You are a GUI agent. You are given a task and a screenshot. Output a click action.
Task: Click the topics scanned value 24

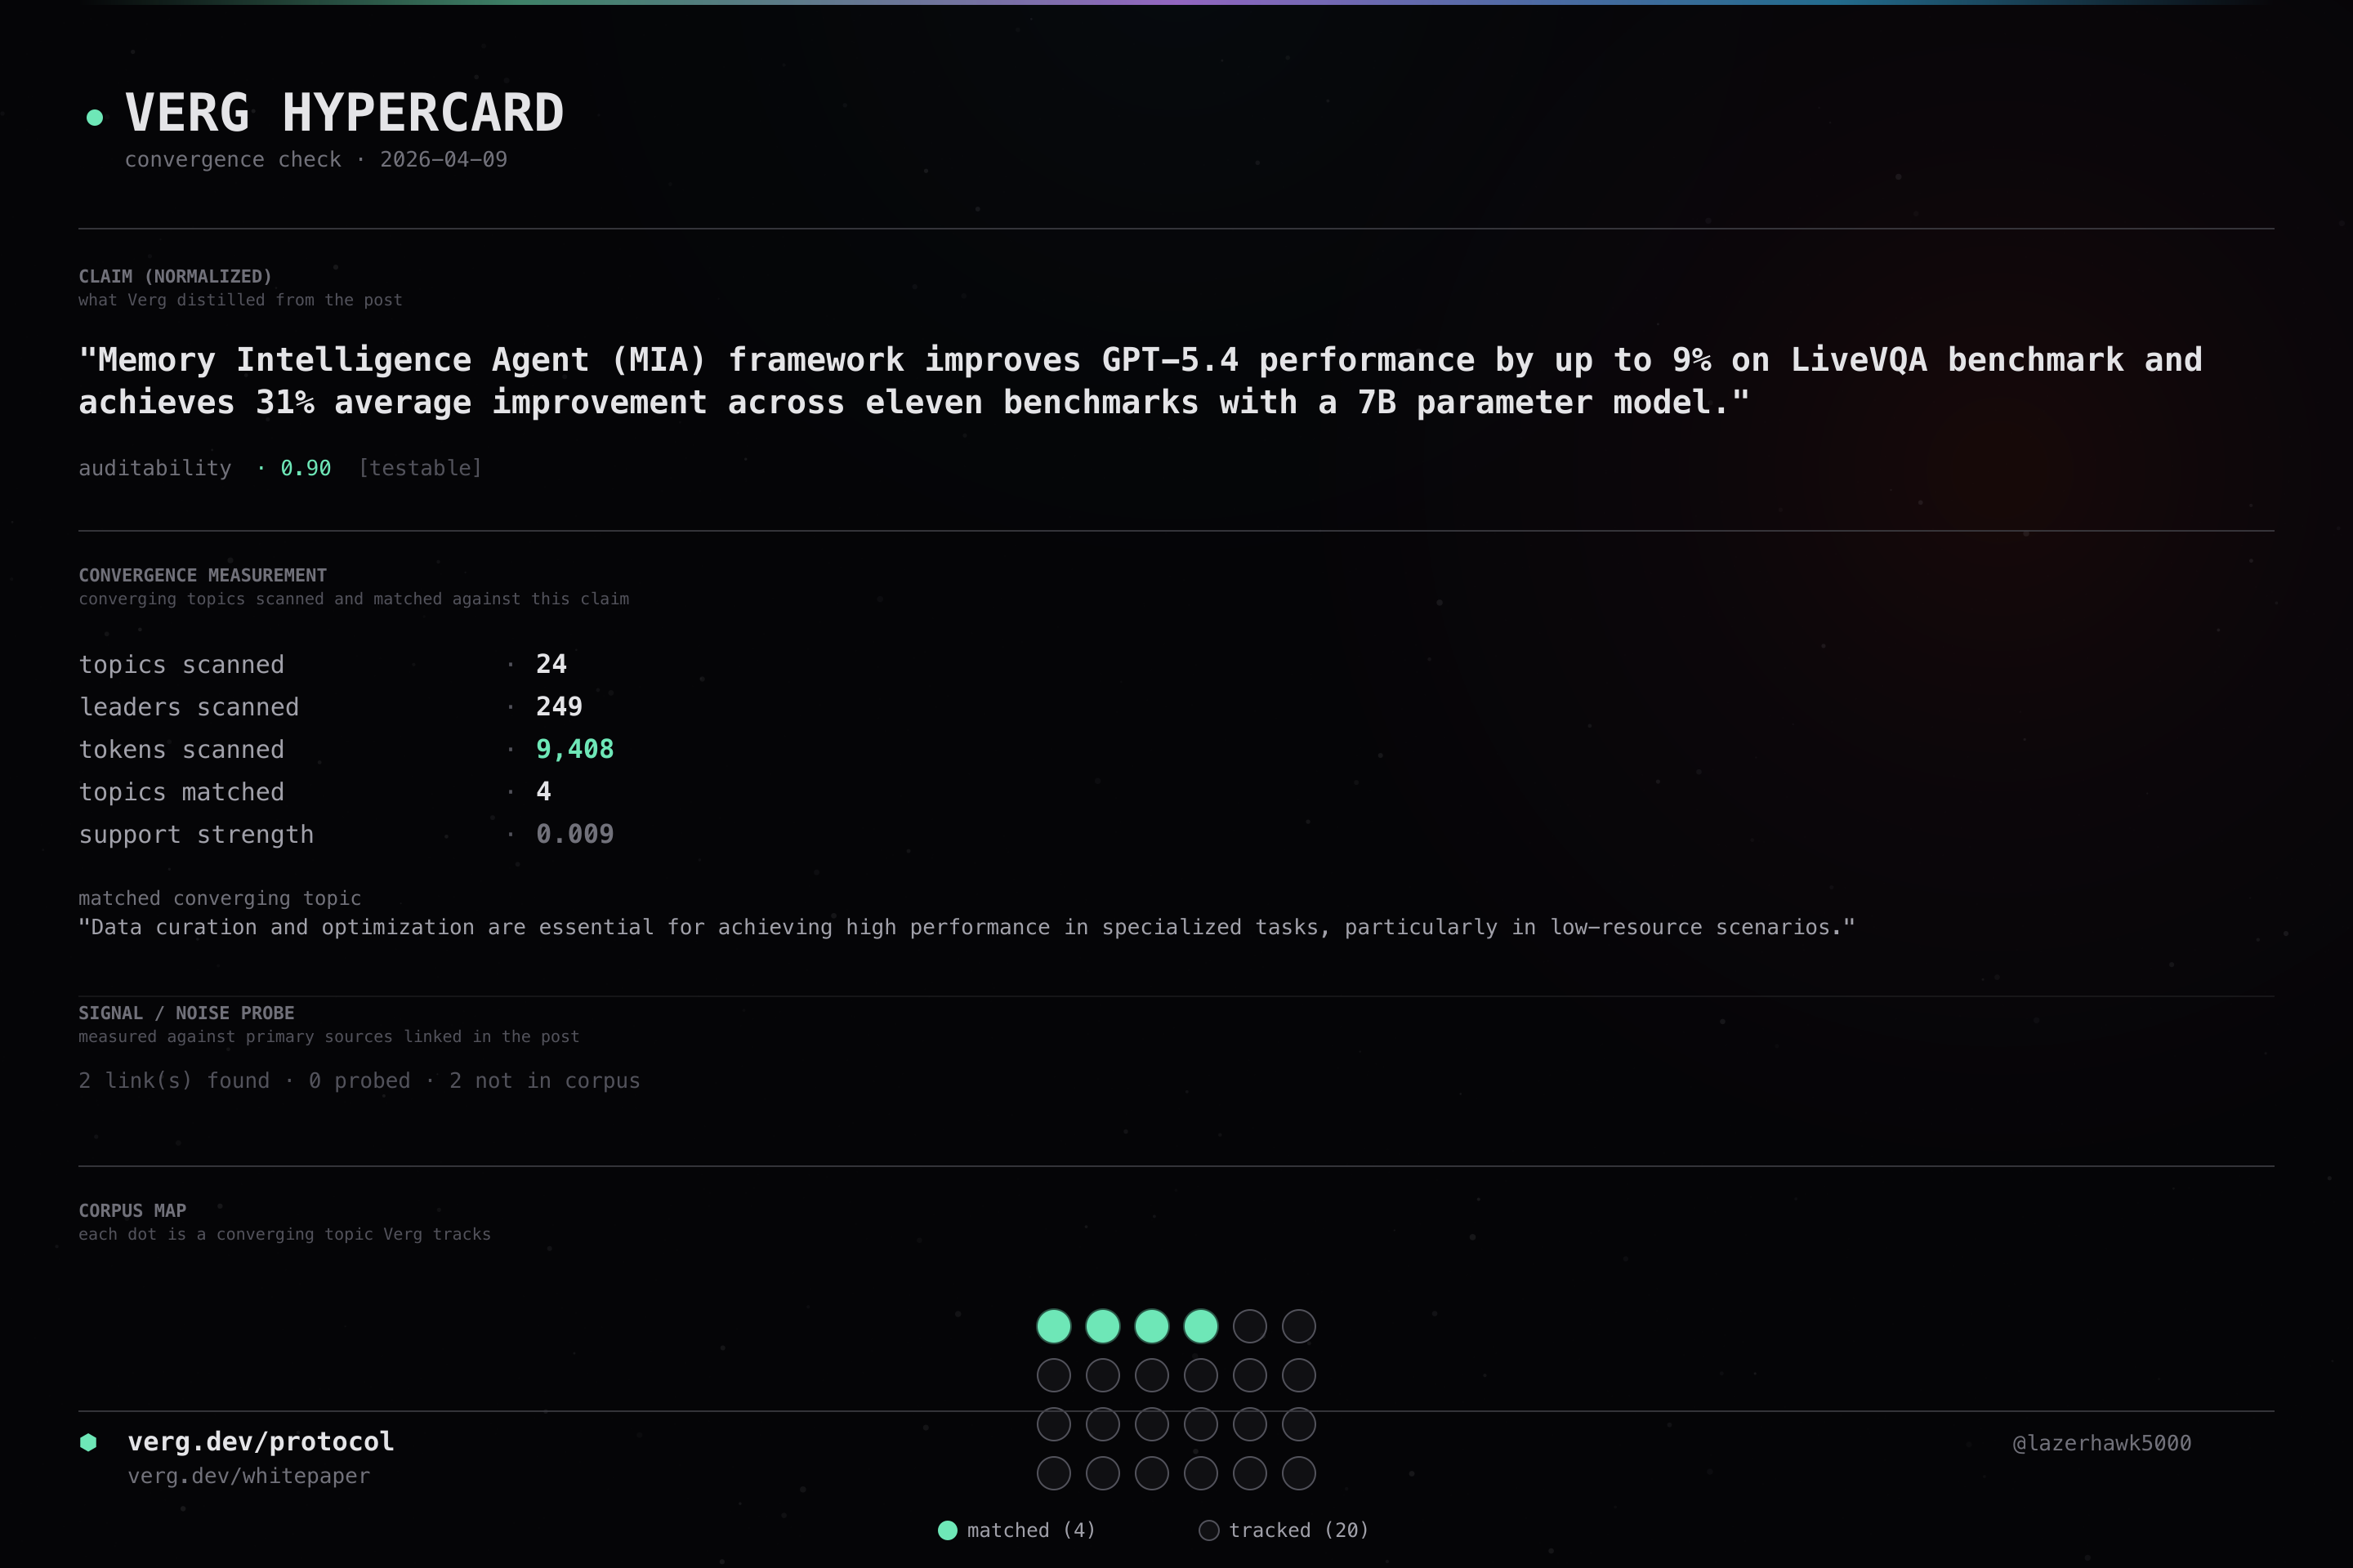coord(551,664)
